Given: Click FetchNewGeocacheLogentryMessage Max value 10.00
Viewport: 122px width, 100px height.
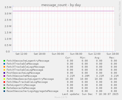Looking at the screenshot, I should tap(113, 79).
